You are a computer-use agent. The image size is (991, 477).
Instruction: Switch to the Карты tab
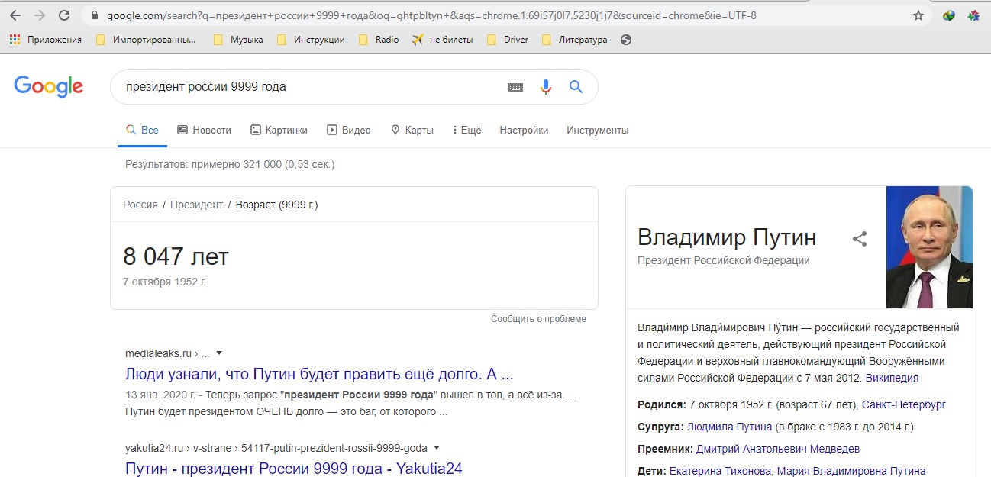click(x=412, y=131)
